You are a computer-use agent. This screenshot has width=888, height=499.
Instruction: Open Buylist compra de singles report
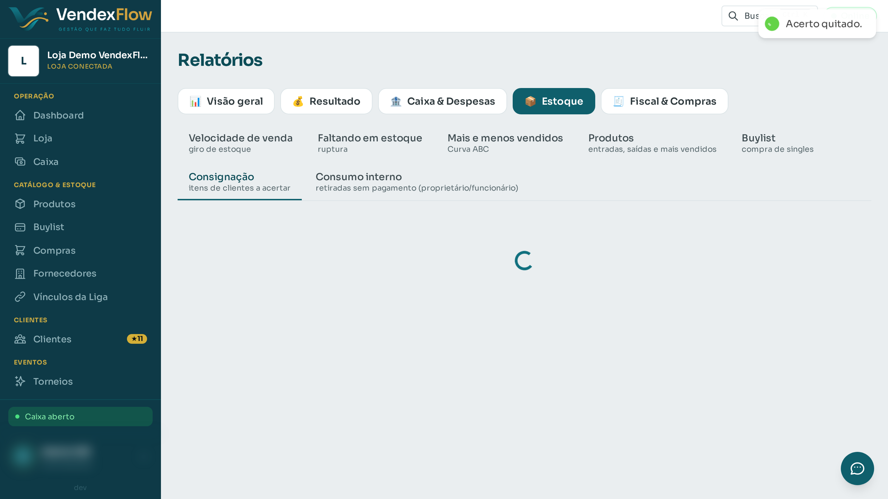coord(778,143)
